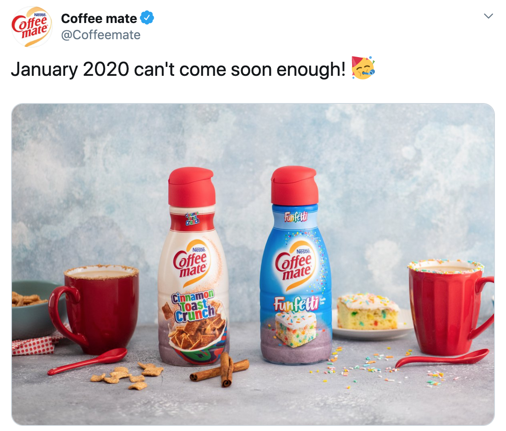Viewport: 506px width, 431px height.
Task: Click the red spoon beside left mug
Action: [87, 361]
